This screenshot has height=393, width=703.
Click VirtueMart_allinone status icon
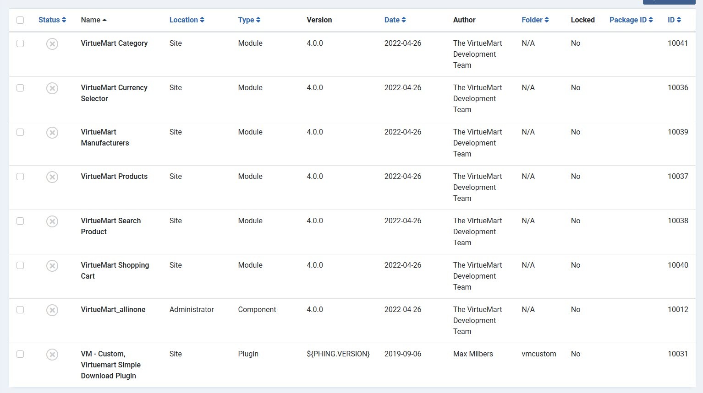click(x=52, y=310)
